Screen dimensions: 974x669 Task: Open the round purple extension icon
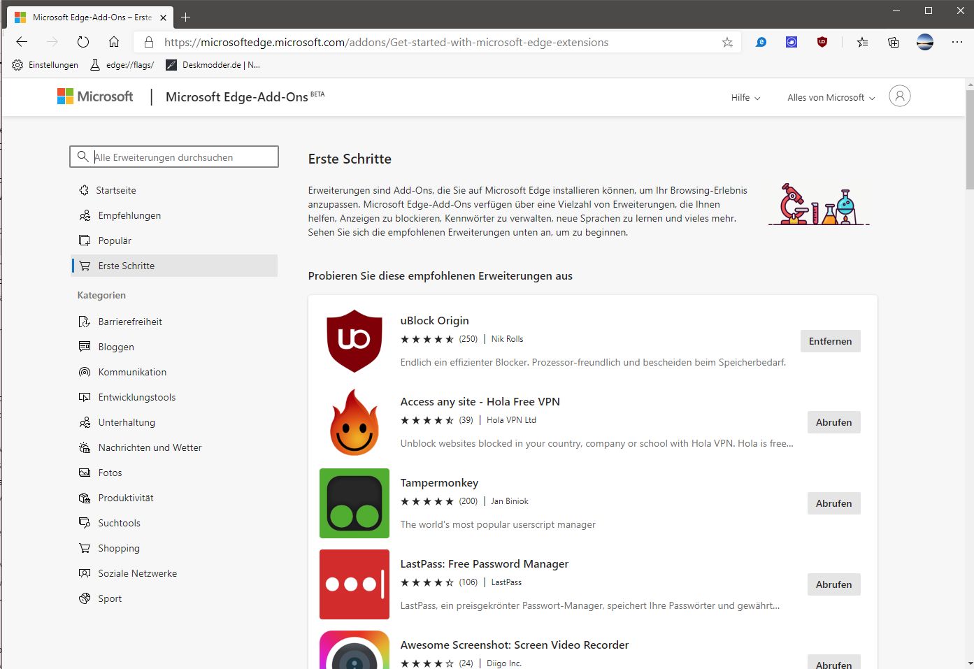(x=792, y=42)
